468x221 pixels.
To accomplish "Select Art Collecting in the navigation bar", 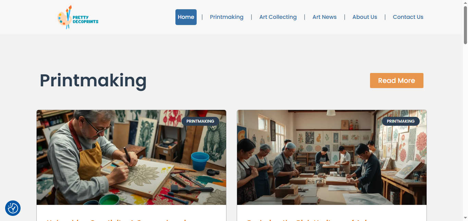I will coord(278,17).
